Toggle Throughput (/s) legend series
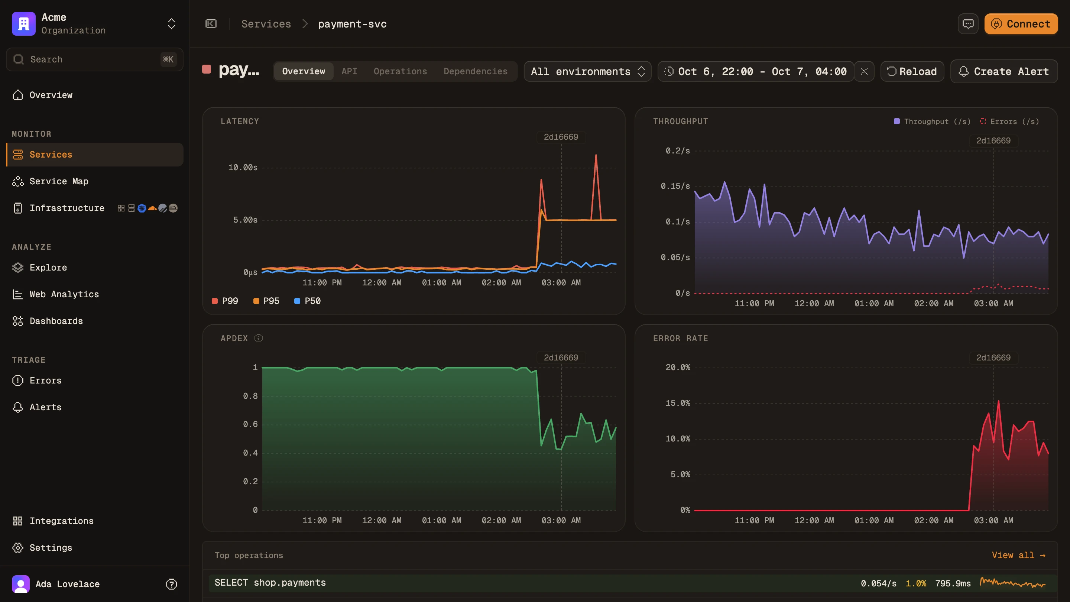The height and width of the screenshot is (602, 1070). (932, 122)
